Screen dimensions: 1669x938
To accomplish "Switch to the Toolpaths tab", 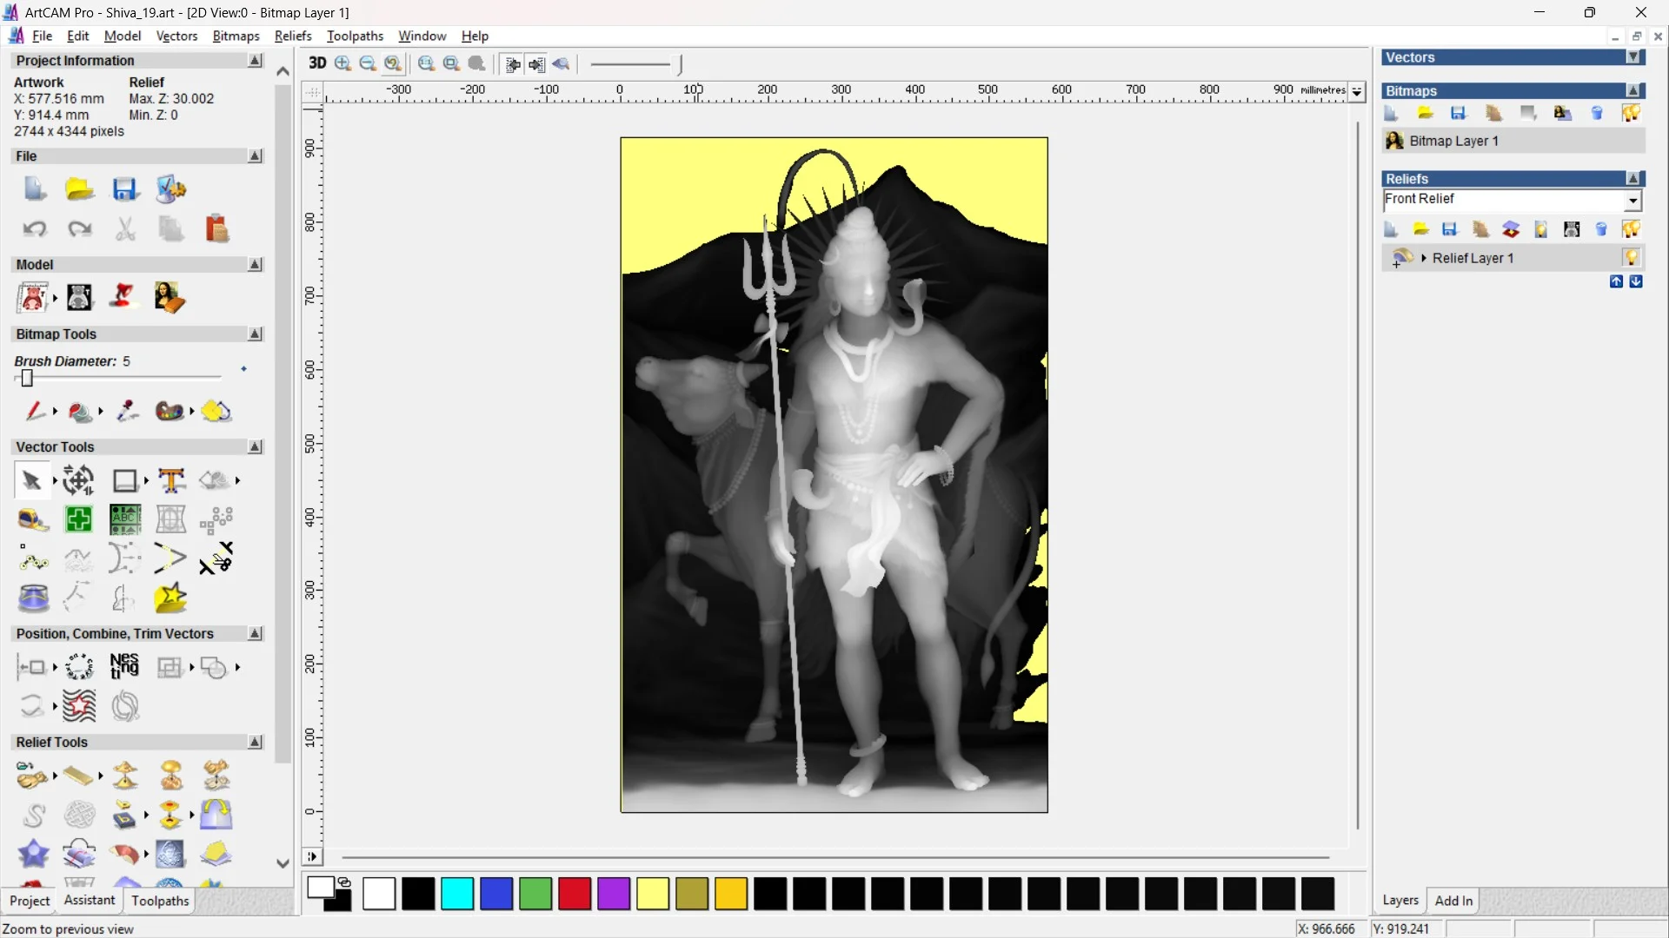I will coord(160,901).
